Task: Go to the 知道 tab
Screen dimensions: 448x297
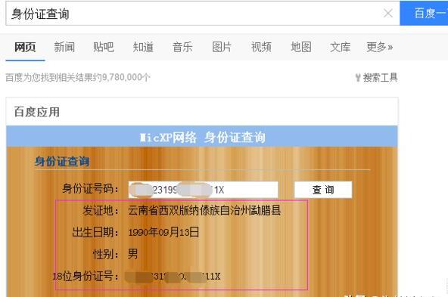Action: coord(143,47)
